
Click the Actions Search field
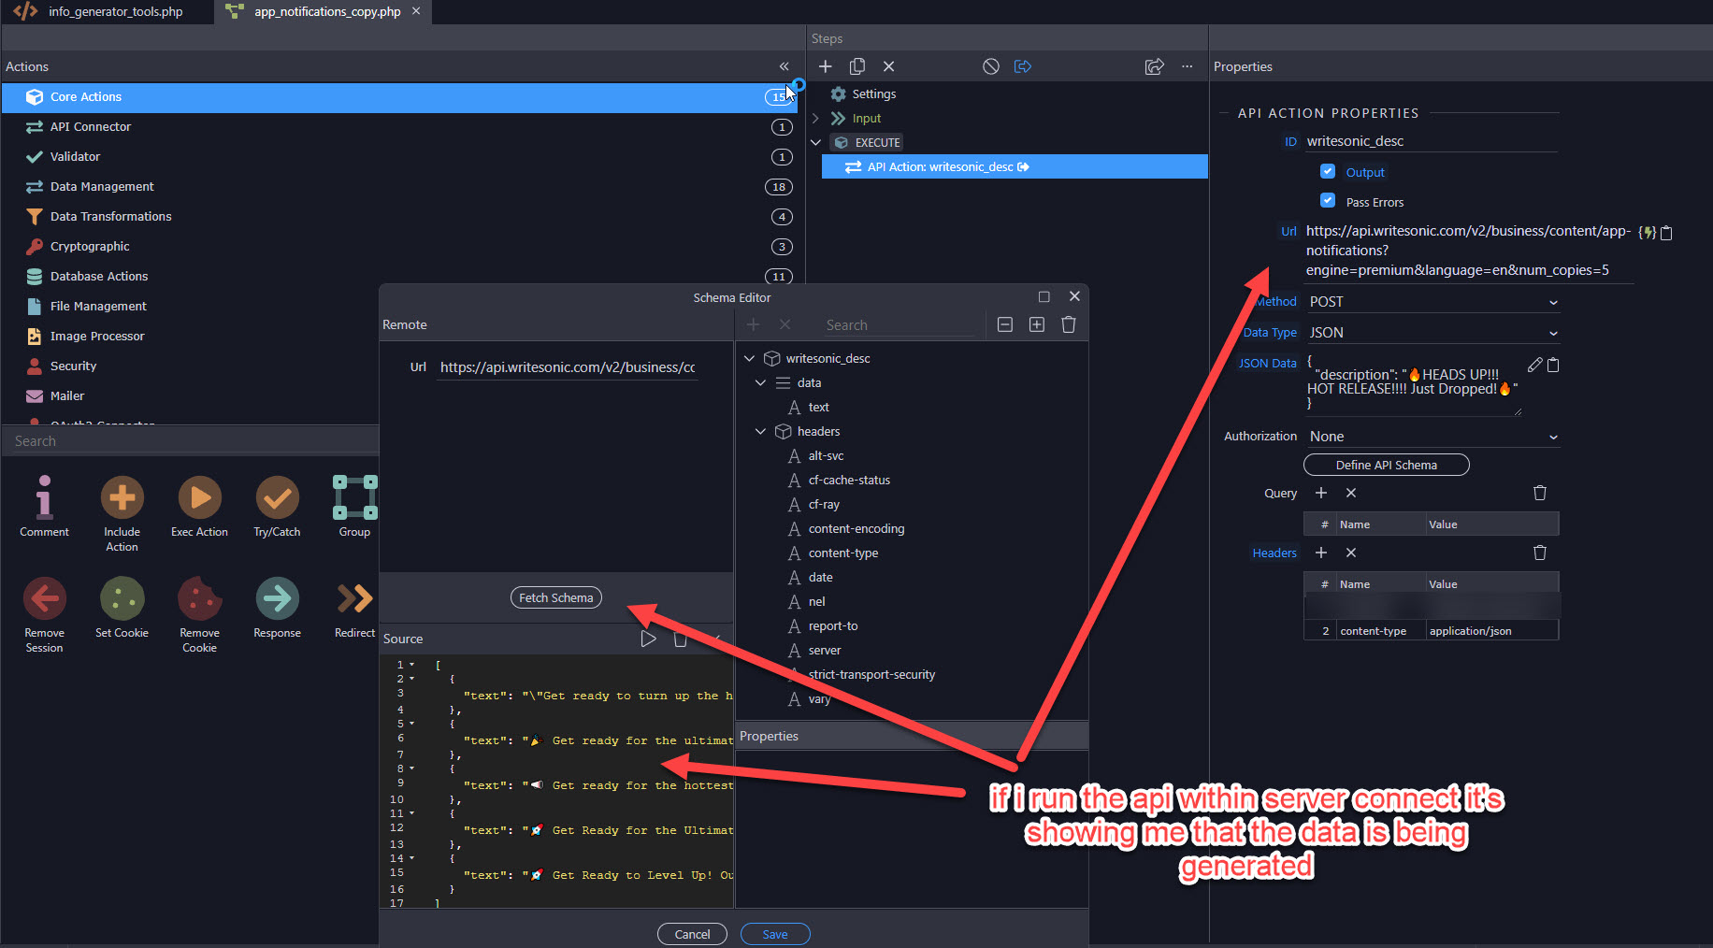click(191, 441)
